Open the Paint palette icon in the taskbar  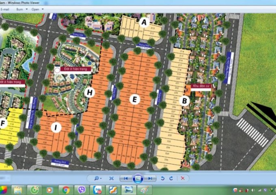coord(144,190)
